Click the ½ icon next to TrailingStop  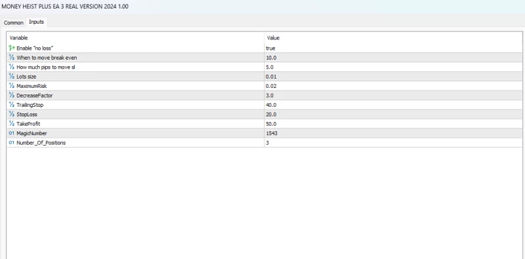click(x=12, y=105)
